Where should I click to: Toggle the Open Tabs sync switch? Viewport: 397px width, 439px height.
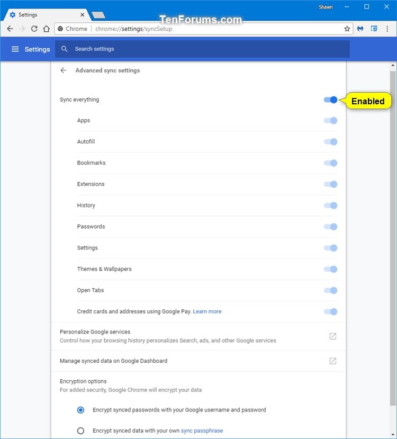(330, 290)
